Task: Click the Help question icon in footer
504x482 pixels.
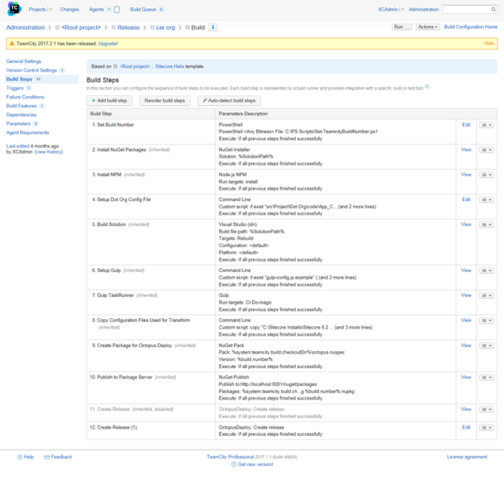Action: point(19,457)
